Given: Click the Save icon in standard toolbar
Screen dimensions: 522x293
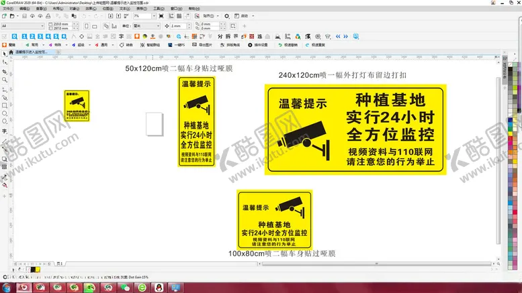Looking at the screenshot, I should point(24,16).
